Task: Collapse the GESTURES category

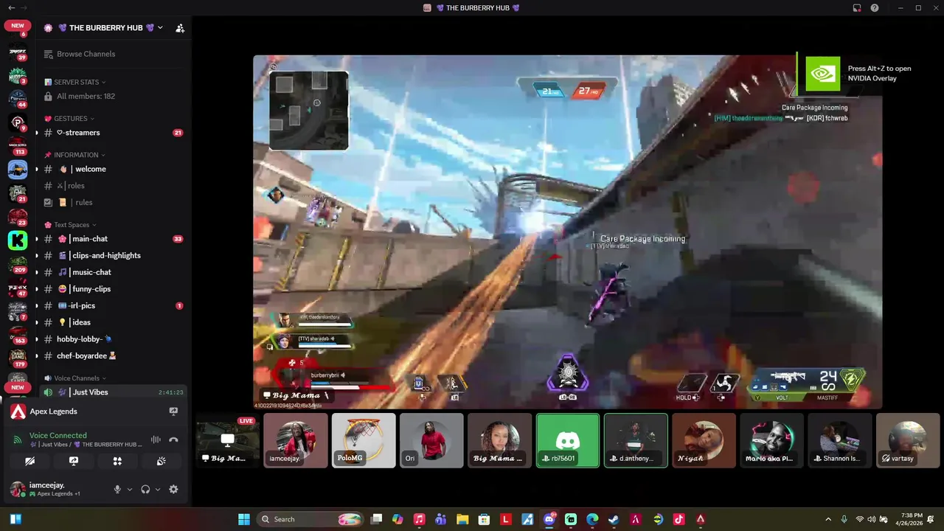Action: click(71, 119)
